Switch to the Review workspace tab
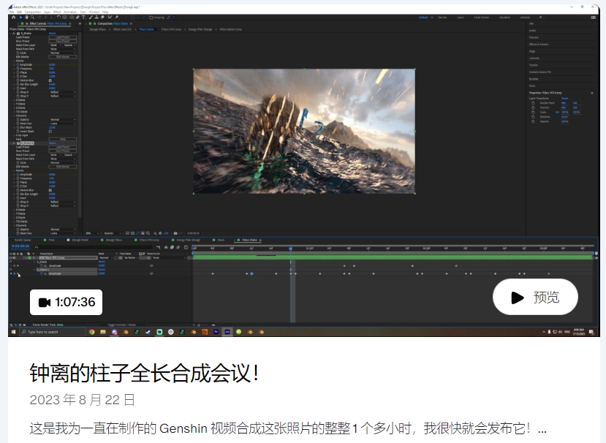Viewport: 606px width, 443px height. (442, 18)
